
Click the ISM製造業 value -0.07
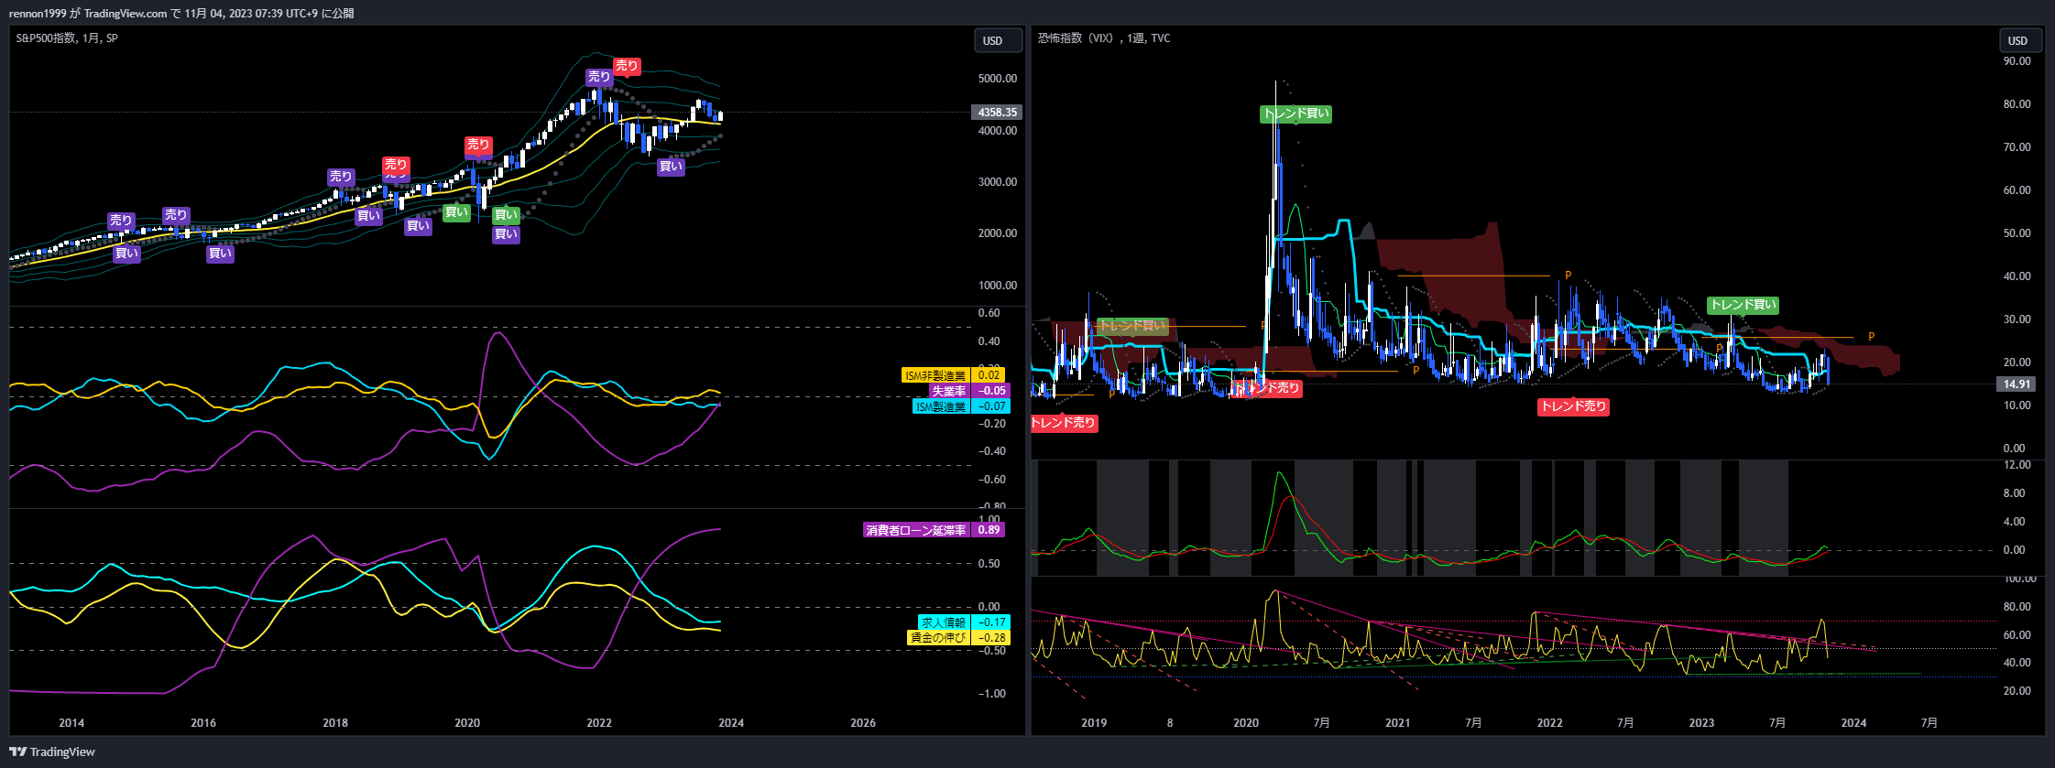989,406
